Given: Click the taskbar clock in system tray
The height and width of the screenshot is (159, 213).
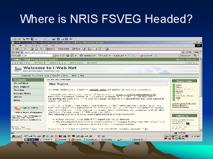Looking at the screenshot, I should click(x=195, y=136).
